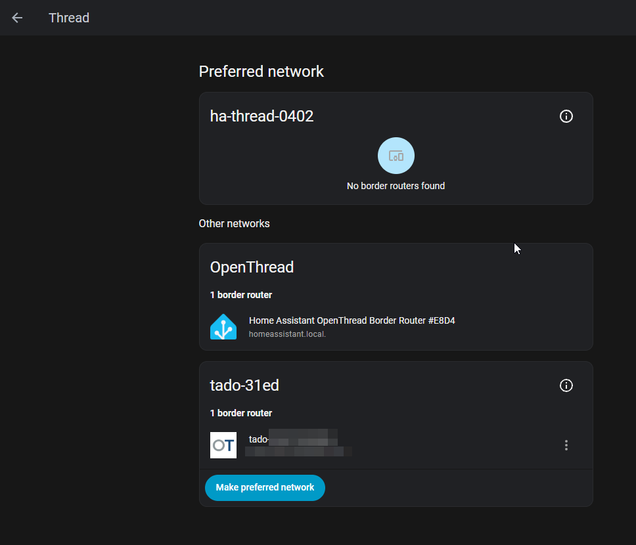
Task: Click the Preferred network heading
Action: point(261,72)
